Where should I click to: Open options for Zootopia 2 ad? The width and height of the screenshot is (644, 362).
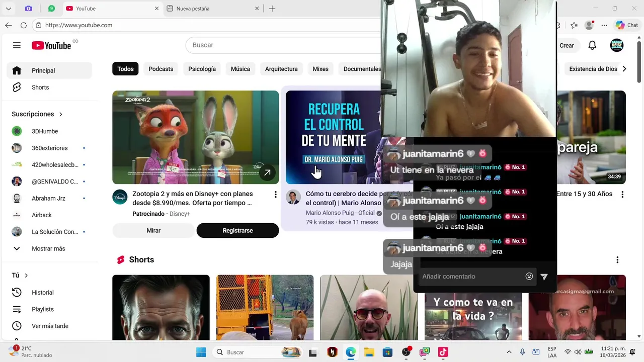(x=275, y=194)
